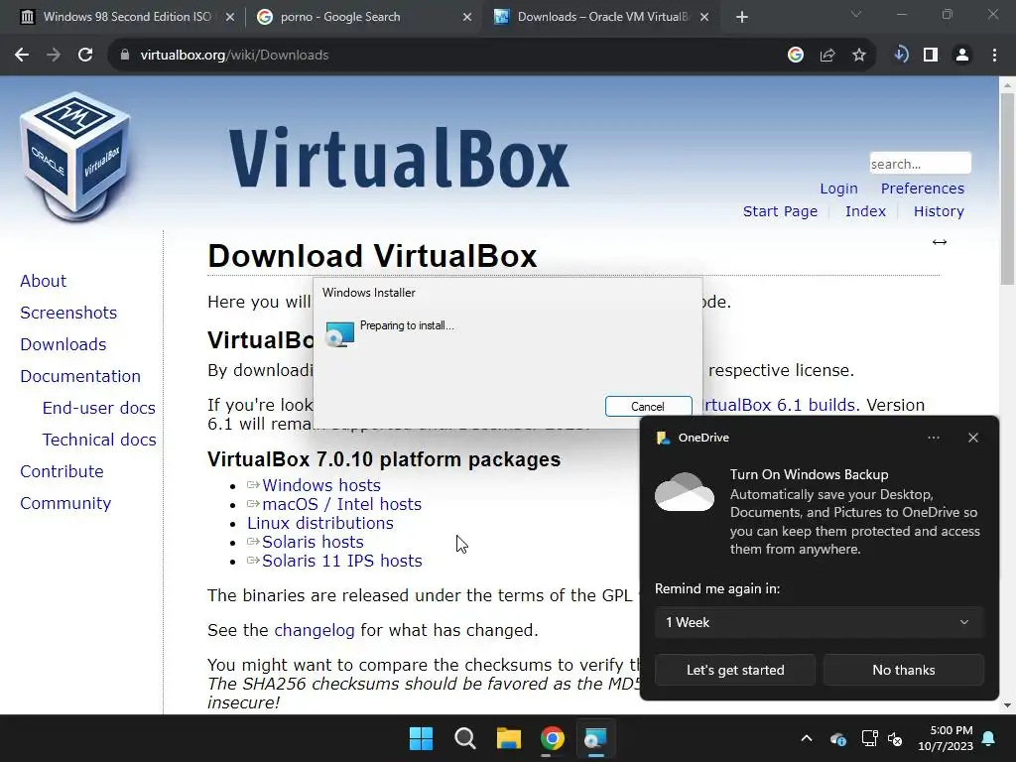Cancel the Windows Installer preparation
Image resolution: width=1016 pixels, height=762 pixels.
[648, 406]
